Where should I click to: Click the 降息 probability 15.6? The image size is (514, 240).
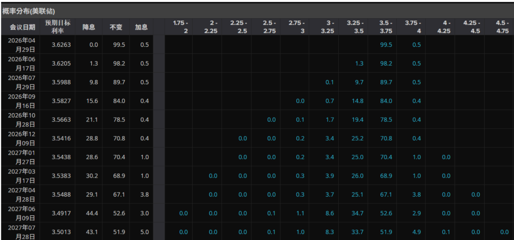point(92,101)
